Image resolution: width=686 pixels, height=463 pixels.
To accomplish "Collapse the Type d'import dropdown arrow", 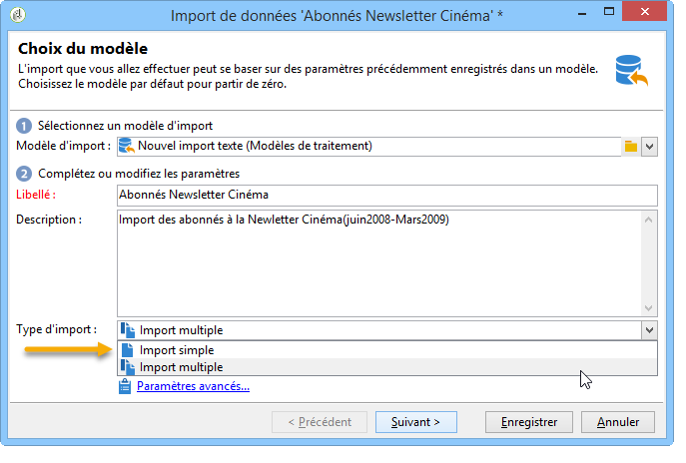I will (x=649, y=330).
